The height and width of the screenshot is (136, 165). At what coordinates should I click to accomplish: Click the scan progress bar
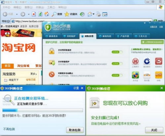point(43,110)
